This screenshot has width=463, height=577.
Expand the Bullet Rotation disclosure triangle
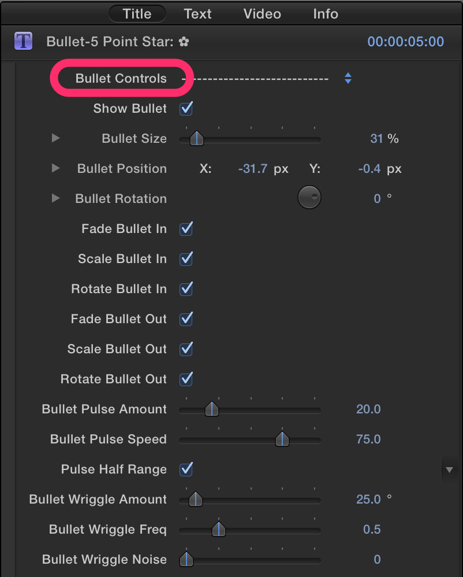[55, 198]
